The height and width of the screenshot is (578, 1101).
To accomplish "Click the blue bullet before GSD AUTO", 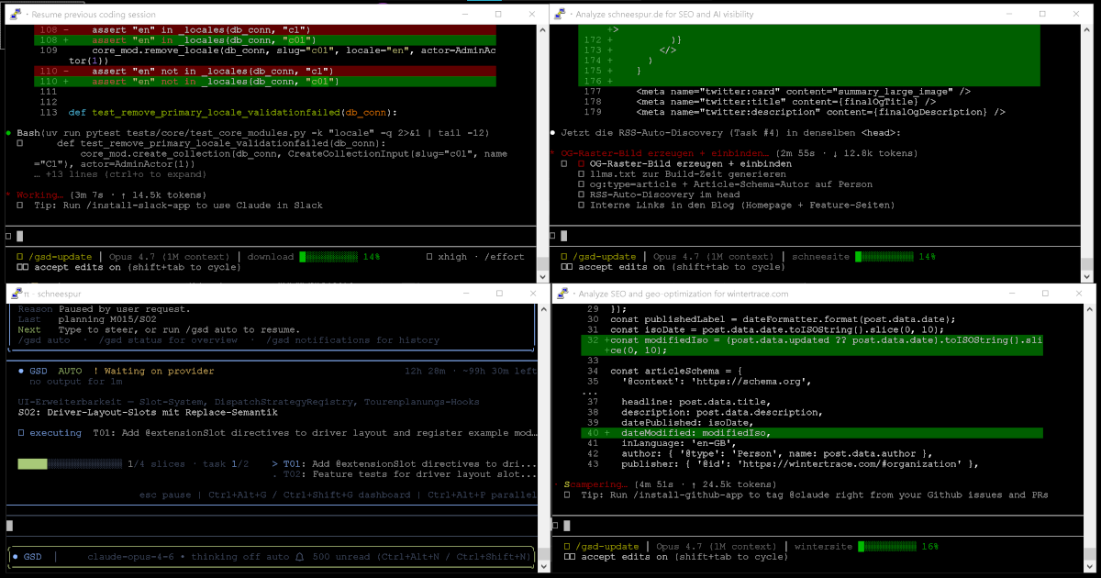I will (21, 371).
